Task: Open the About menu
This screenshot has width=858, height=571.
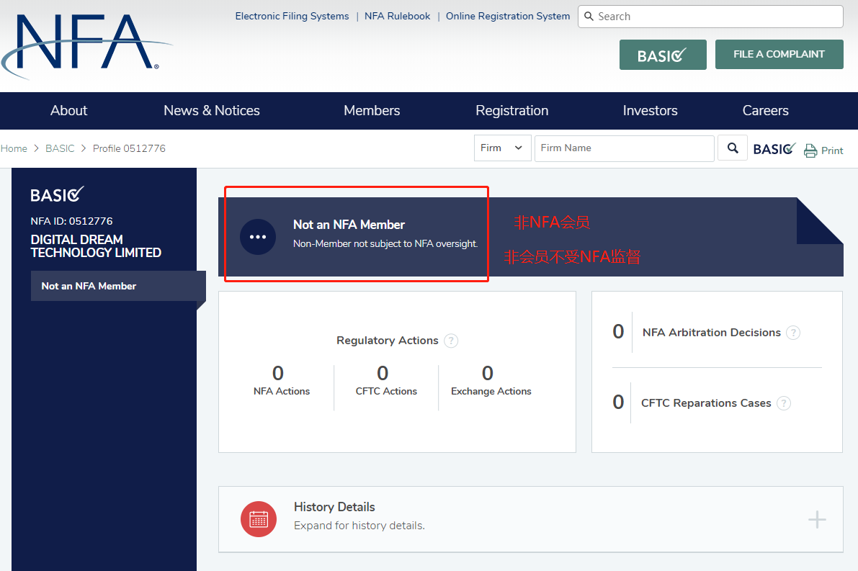Action: (69, 110)
